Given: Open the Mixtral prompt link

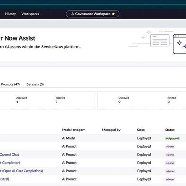Looking at the screenshot, I should coord(4,179).
